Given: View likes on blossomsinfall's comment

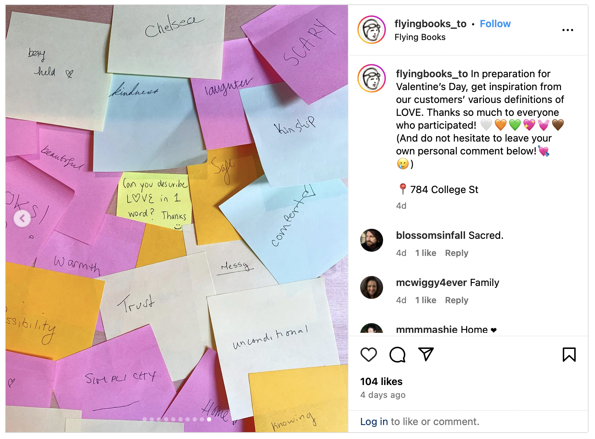Looking at the screenshot, I should (426, 253).
